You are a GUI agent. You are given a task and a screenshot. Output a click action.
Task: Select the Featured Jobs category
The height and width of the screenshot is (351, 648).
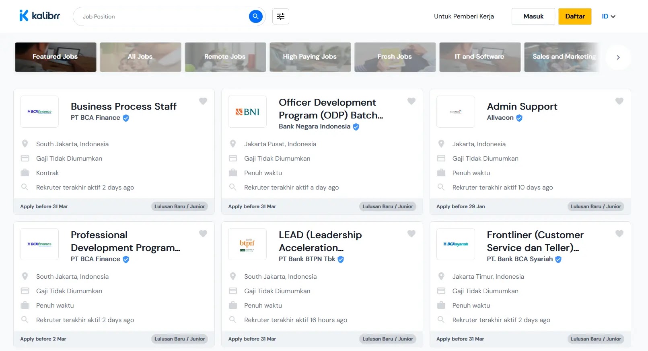(x=56, y=57)
